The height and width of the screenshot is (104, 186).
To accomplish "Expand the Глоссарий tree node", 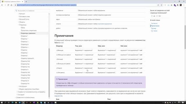I will pos(17,95).
